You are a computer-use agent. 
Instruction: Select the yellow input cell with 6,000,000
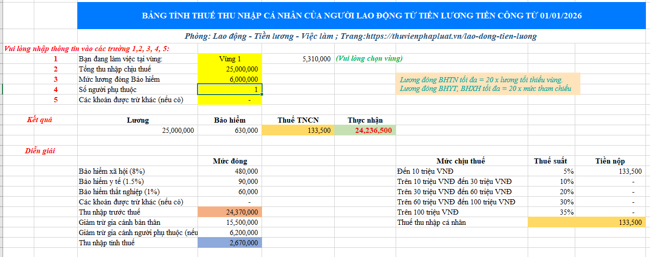[229, 79]
